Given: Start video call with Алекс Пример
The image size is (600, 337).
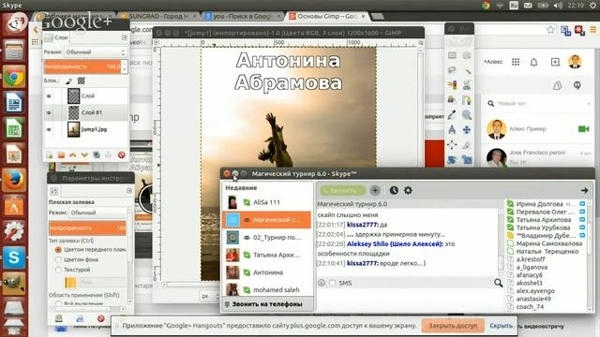Looking at the screenshot, I should (583, 129).
